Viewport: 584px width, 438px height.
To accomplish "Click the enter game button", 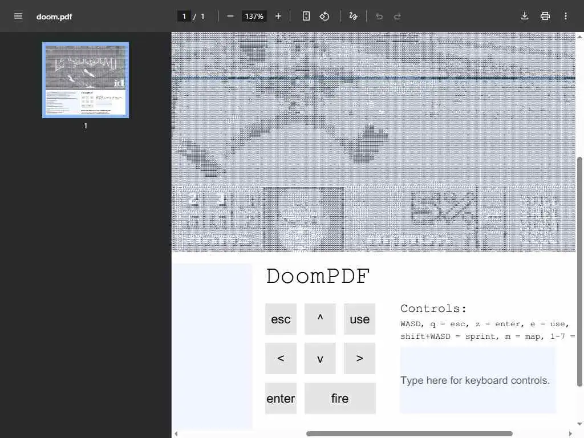I will coord(281,398).
